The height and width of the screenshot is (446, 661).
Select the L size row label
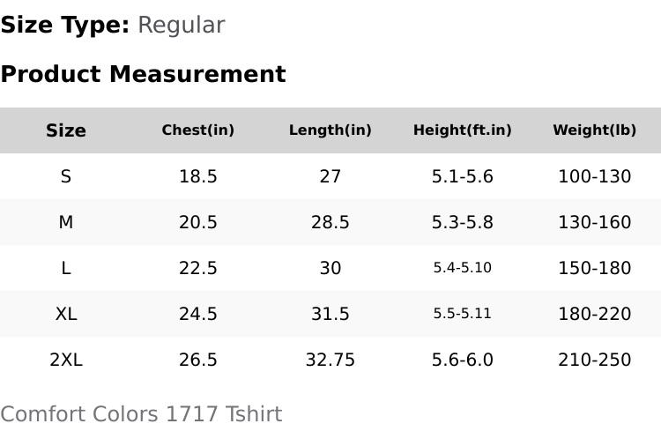point(66,268)
